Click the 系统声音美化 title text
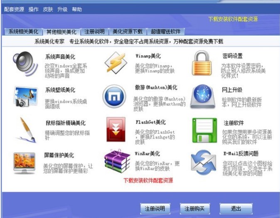 (60, 57)
